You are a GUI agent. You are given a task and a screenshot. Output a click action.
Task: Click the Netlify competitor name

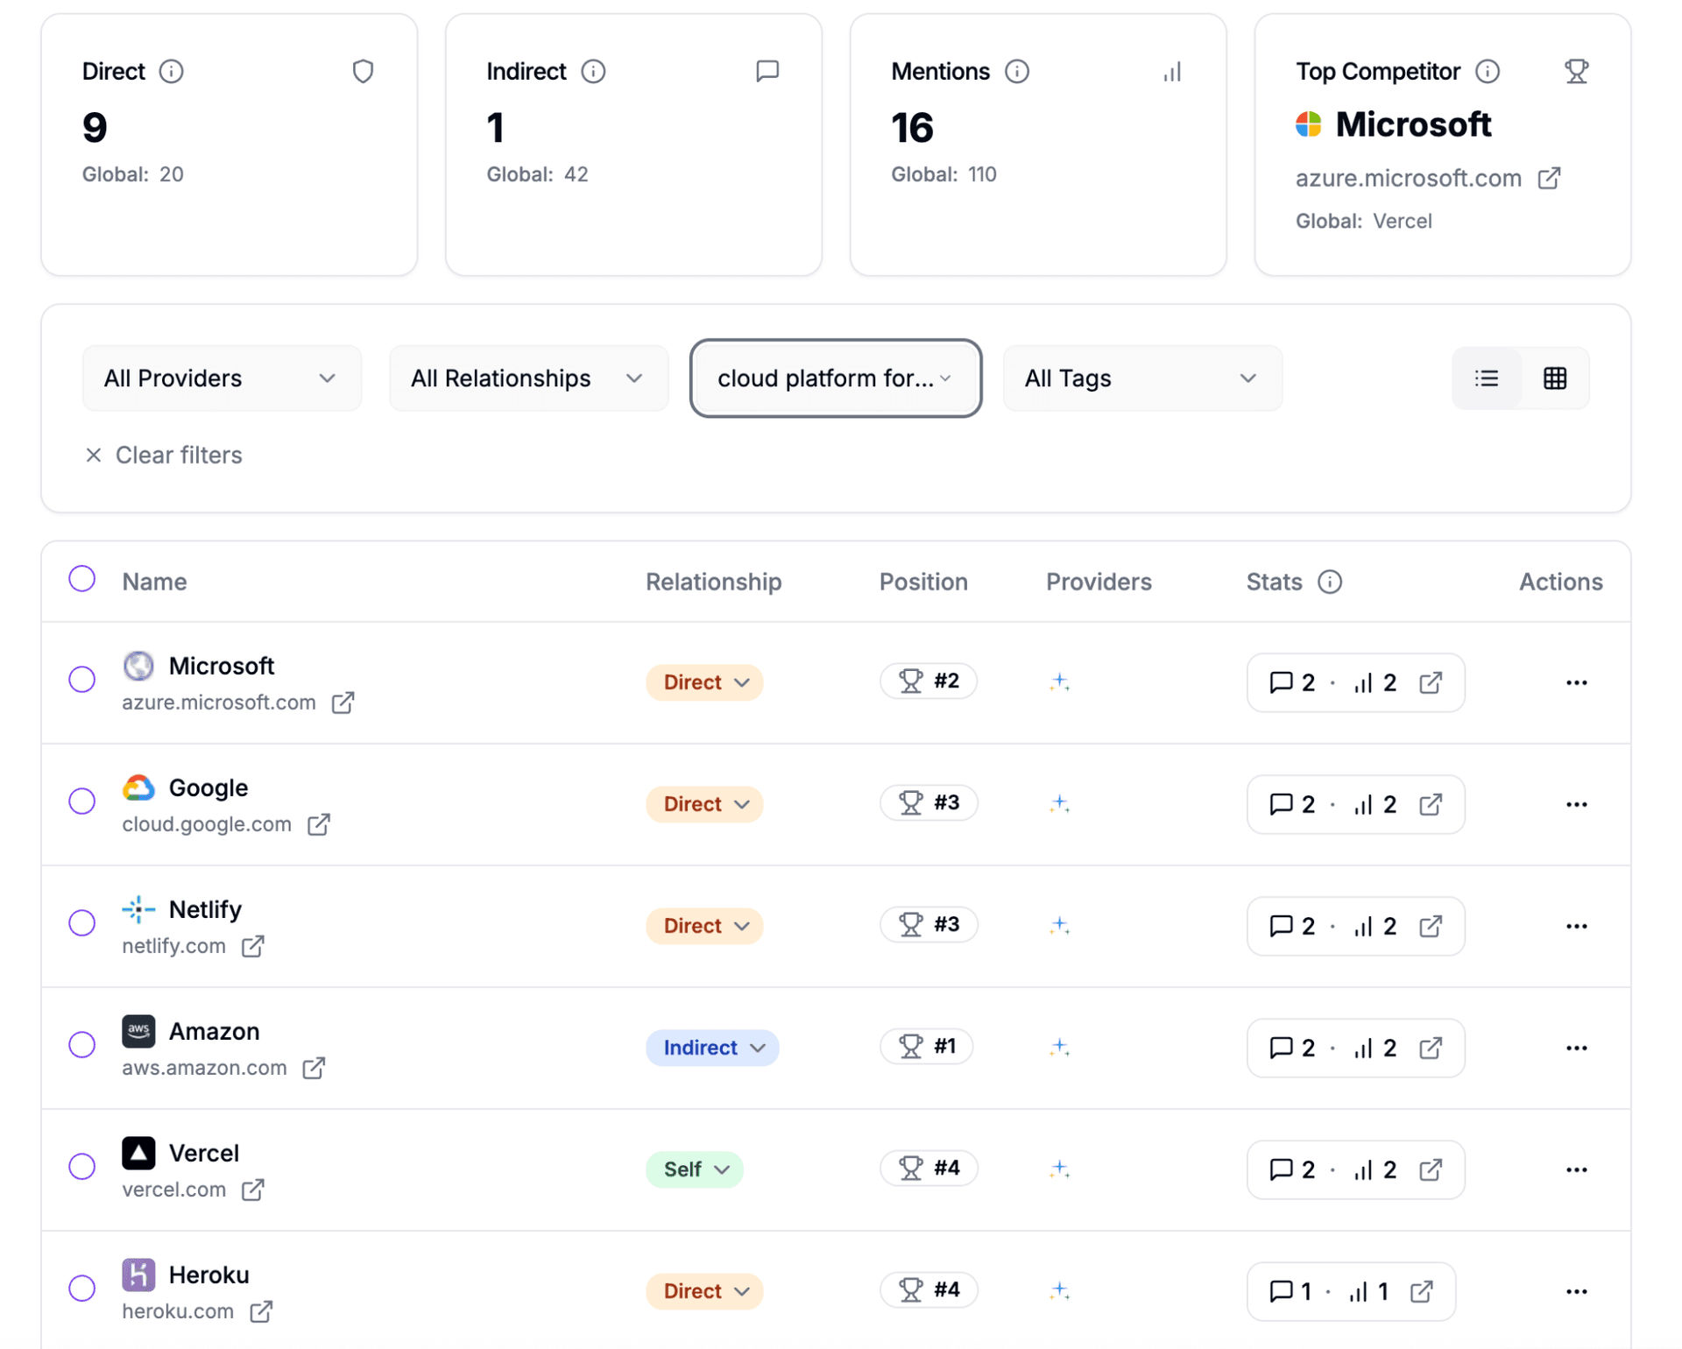pyautogui.click(x=205, y=909)
